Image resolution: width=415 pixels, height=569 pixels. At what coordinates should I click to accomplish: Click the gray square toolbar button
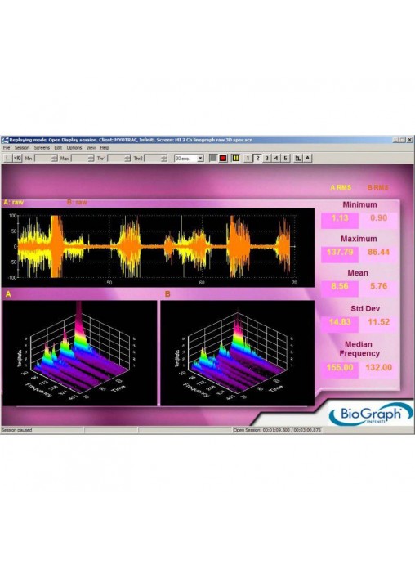(x=213, y=159)
